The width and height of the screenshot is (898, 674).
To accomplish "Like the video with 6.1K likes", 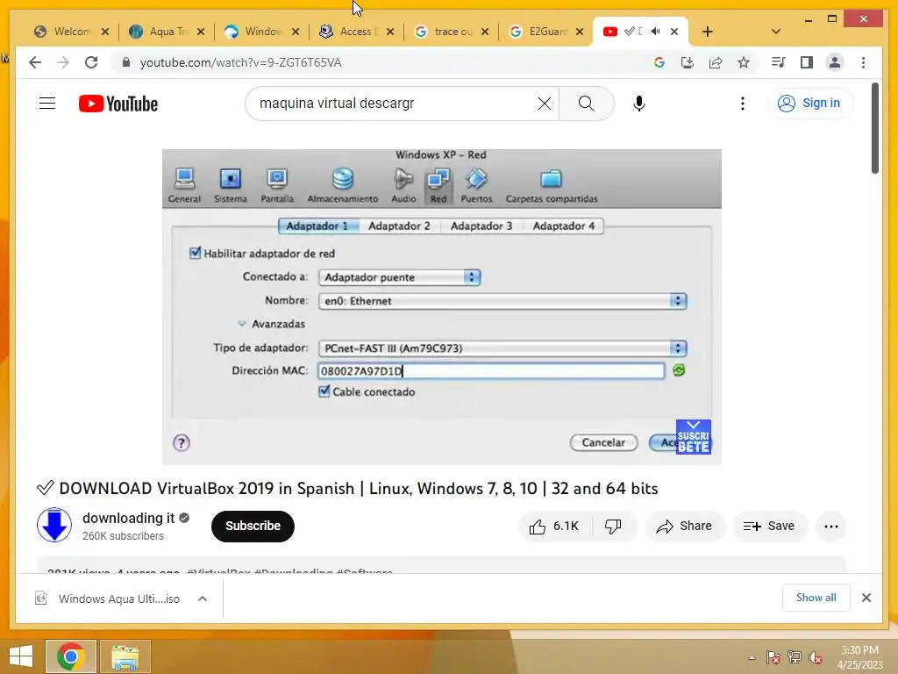I will pos(554,527).
